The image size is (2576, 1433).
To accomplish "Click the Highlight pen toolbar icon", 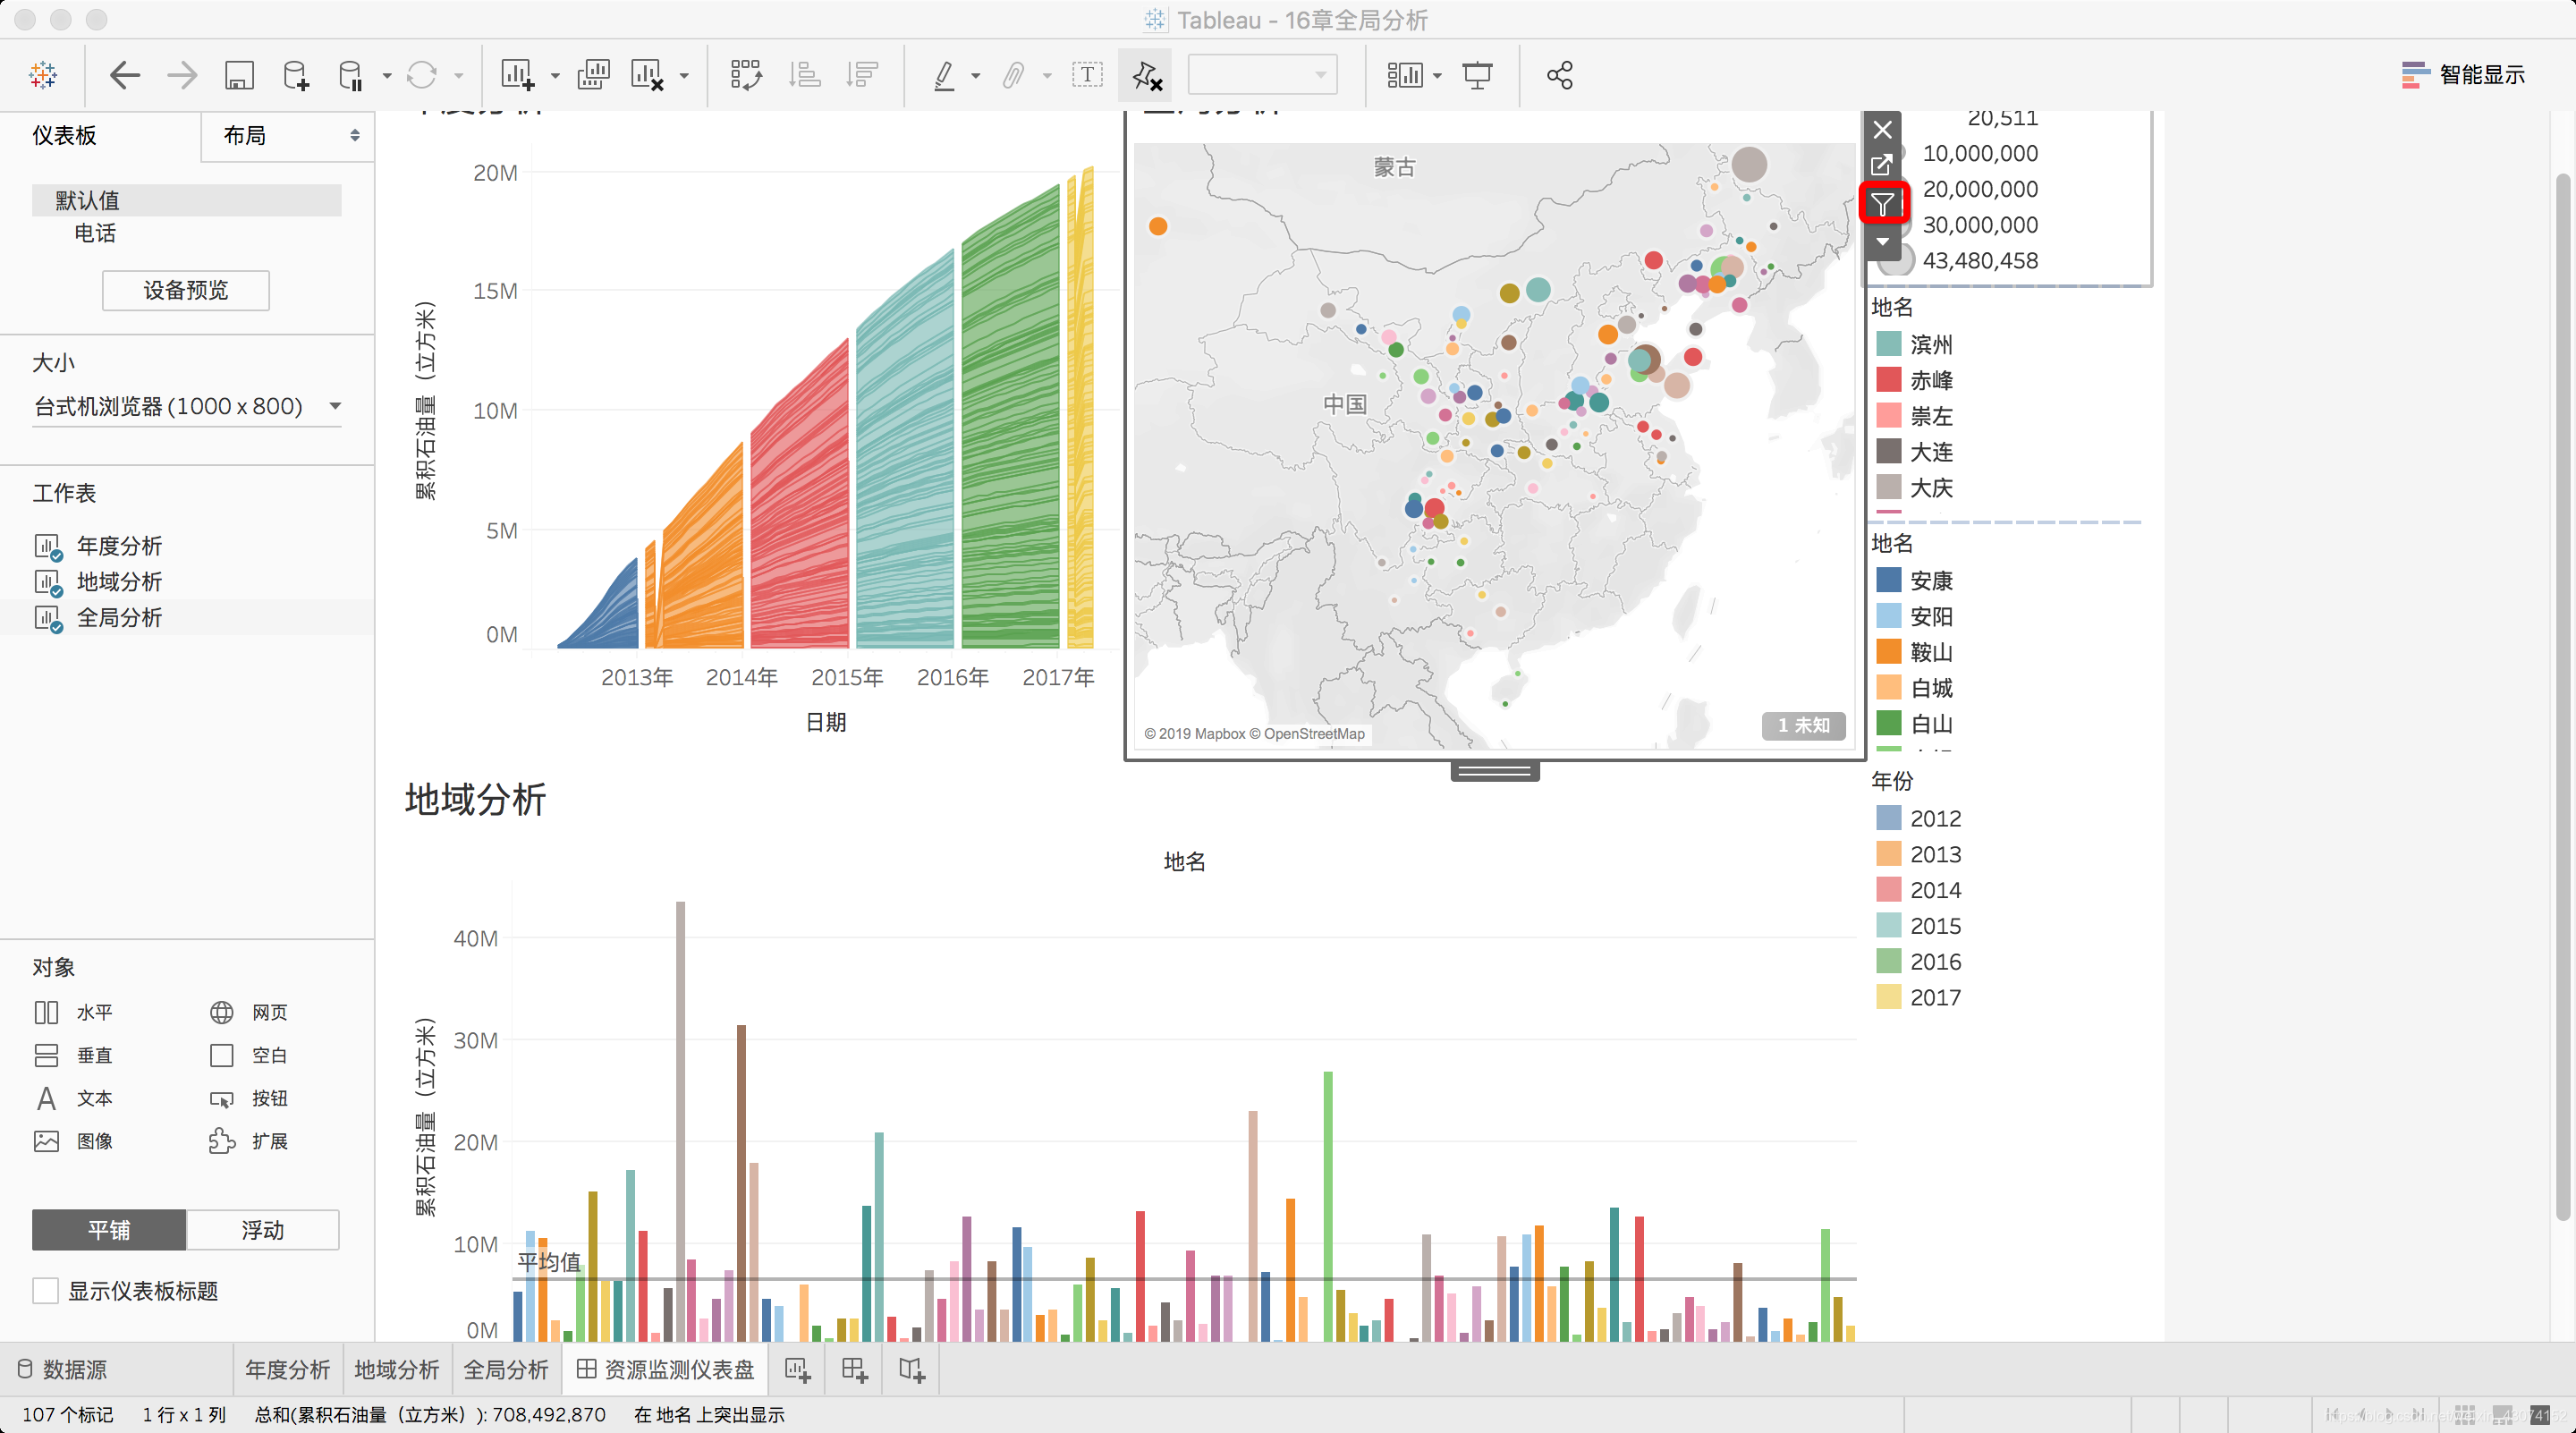I will [943, 75].
